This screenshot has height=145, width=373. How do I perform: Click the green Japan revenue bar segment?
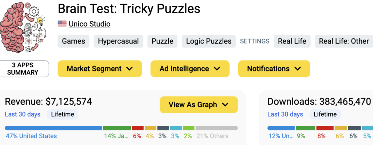[x=117, y=128]
